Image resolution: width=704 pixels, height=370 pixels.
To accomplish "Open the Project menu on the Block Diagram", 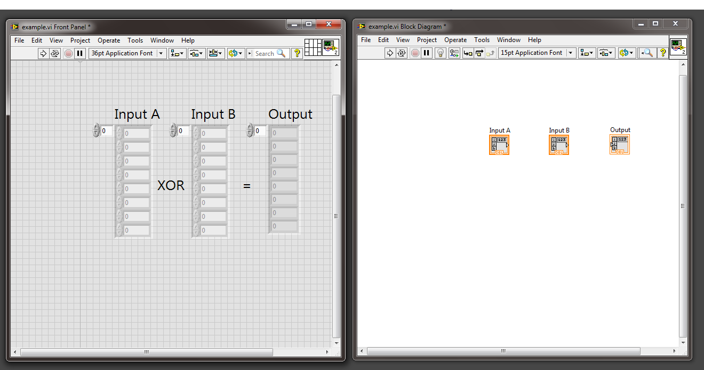I will click(427, 40).
